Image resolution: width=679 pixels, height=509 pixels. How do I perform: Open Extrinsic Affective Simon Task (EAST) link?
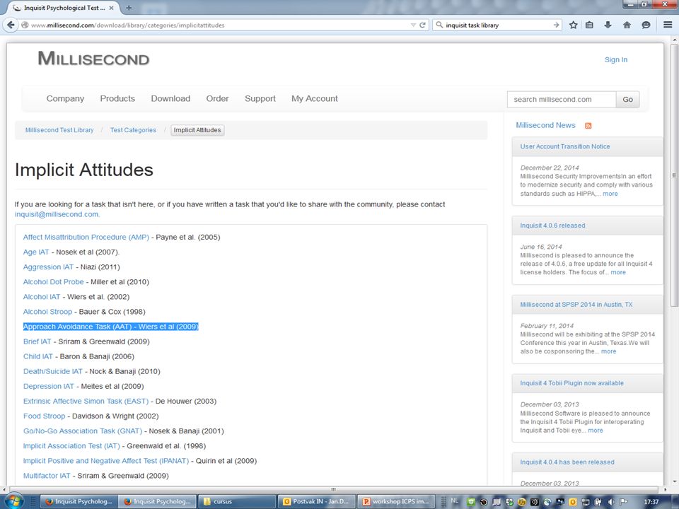[x=86, y=402]
